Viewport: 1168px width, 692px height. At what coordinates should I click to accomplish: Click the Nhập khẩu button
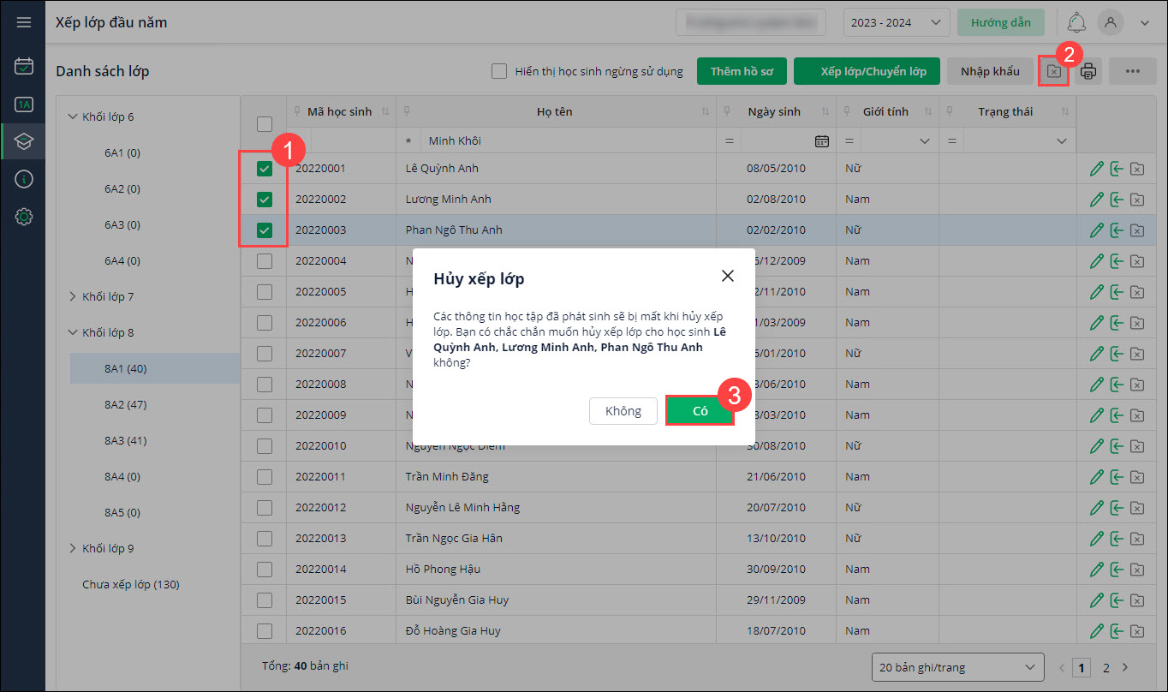(990, 72)
